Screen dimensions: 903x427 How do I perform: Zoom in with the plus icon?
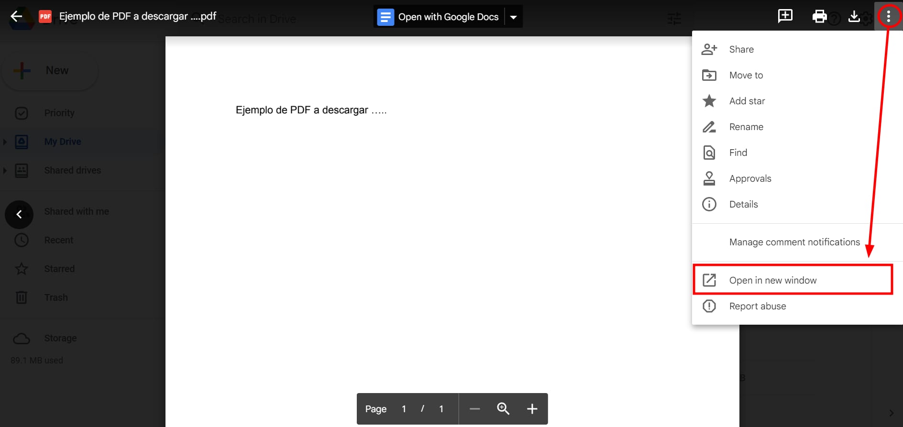(532, 409)
